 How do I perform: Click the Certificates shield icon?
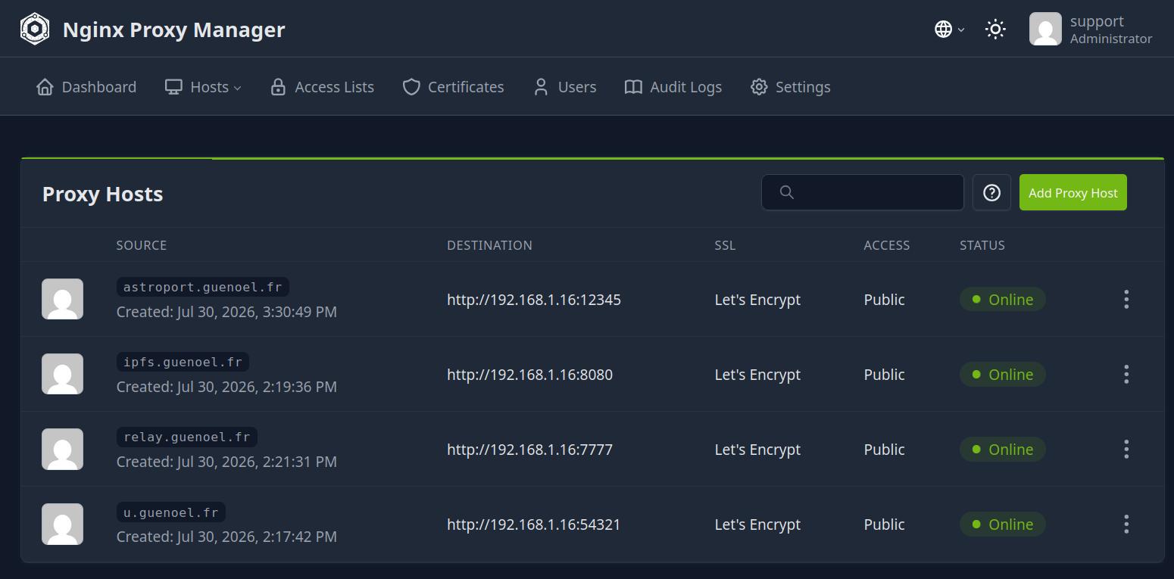pyautogui.click(x=411, y=87)
